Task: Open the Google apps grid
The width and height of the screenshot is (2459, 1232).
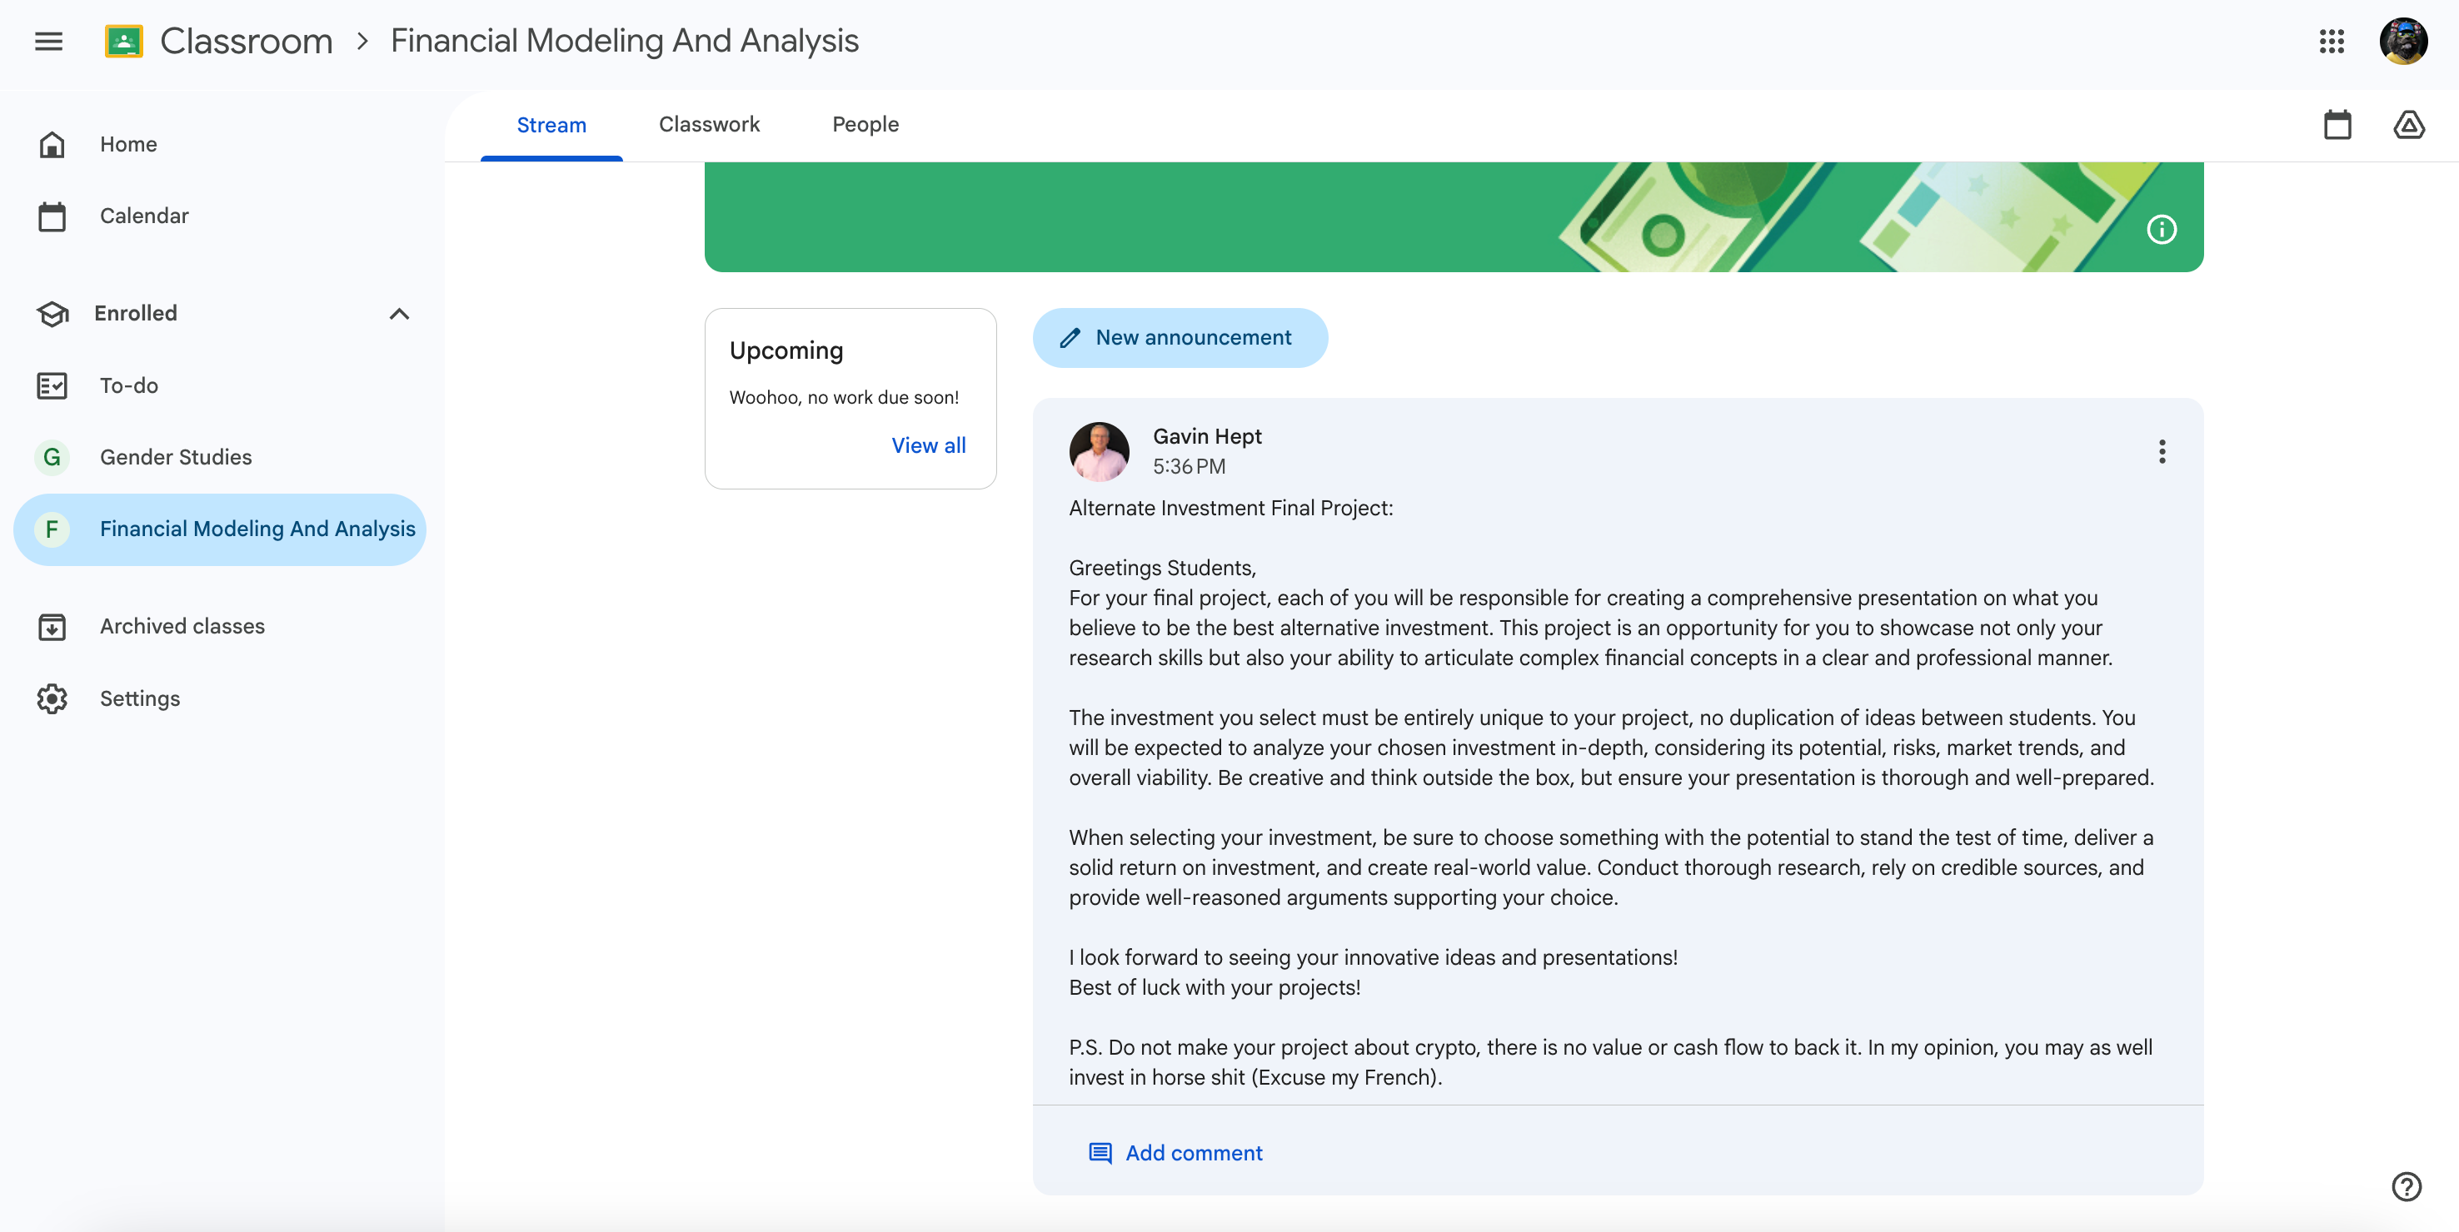Action: (x=2332, y=41)
